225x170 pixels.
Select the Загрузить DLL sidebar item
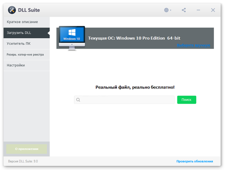click(x=27, y=33)
